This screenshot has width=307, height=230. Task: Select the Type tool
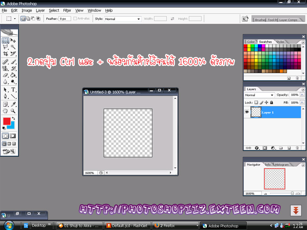click(13, 90)
